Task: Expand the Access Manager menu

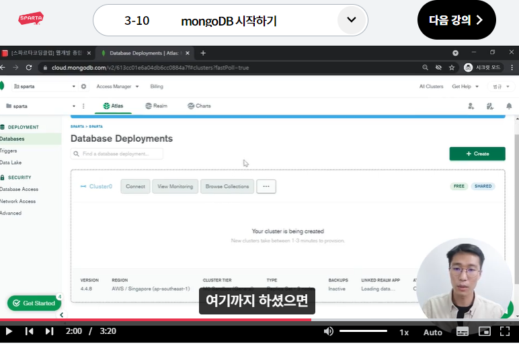Action: click(118, 86)
